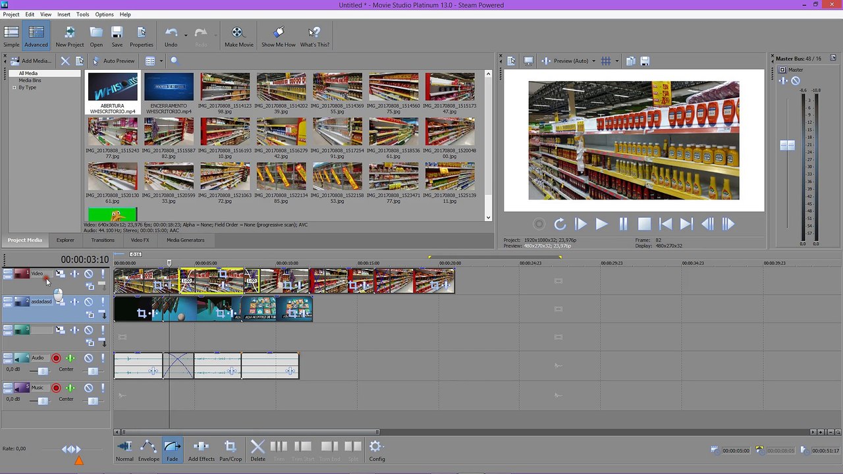Image resolution: width=843 pixels, height=474 pixels.
Task: Arm the Music track for recording
Action: pyautogui.click(x=56, y=388)
